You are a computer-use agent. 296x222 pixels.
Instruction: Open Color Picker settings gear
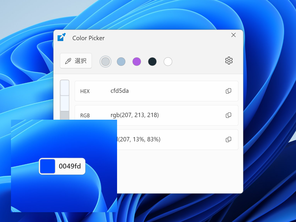pos(229,61)
